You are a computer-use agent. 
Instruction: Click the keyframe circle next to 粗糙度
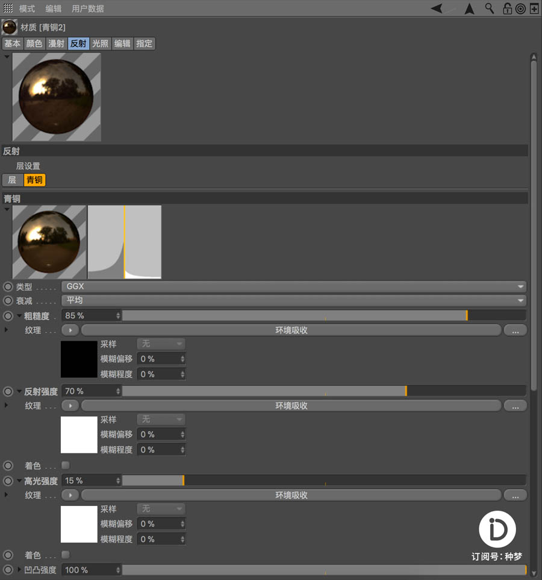(x=6, y=315)
